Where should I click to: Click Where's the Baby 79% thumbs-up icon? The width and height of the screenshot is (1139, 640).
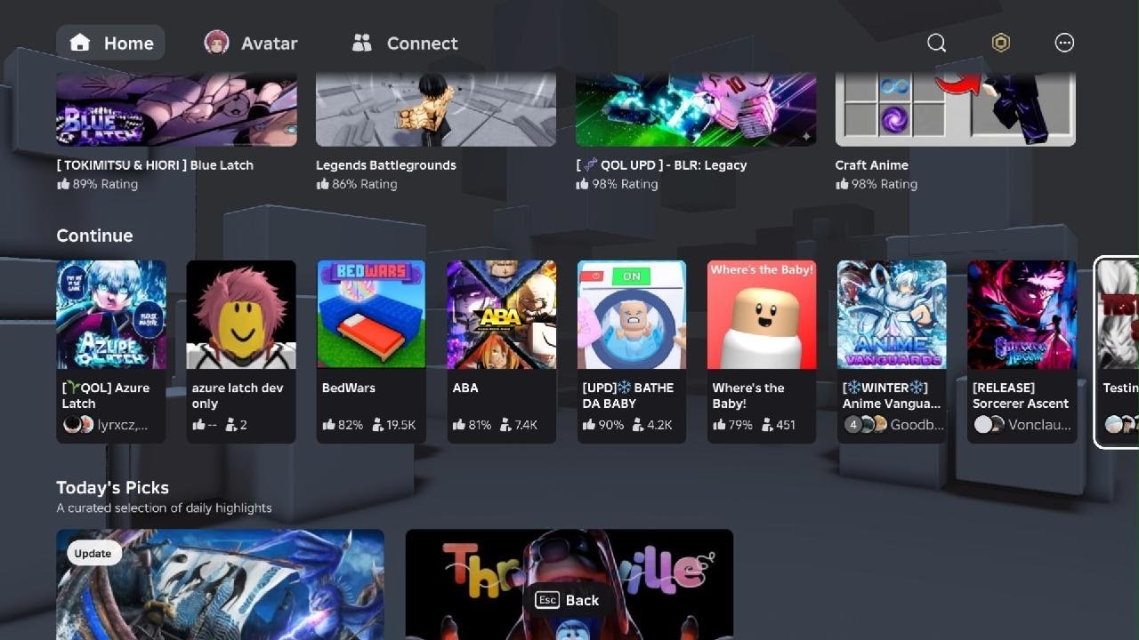(719, 425)
